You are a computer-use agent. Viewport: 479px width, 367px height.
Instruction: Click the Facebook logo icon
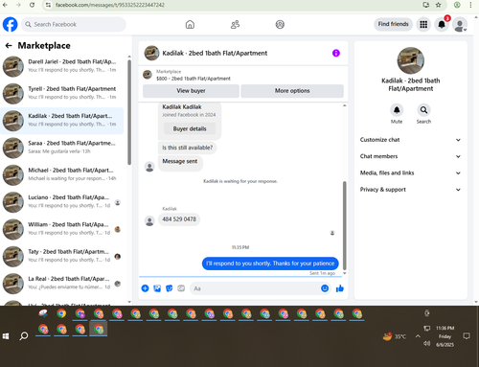(11, 24)
